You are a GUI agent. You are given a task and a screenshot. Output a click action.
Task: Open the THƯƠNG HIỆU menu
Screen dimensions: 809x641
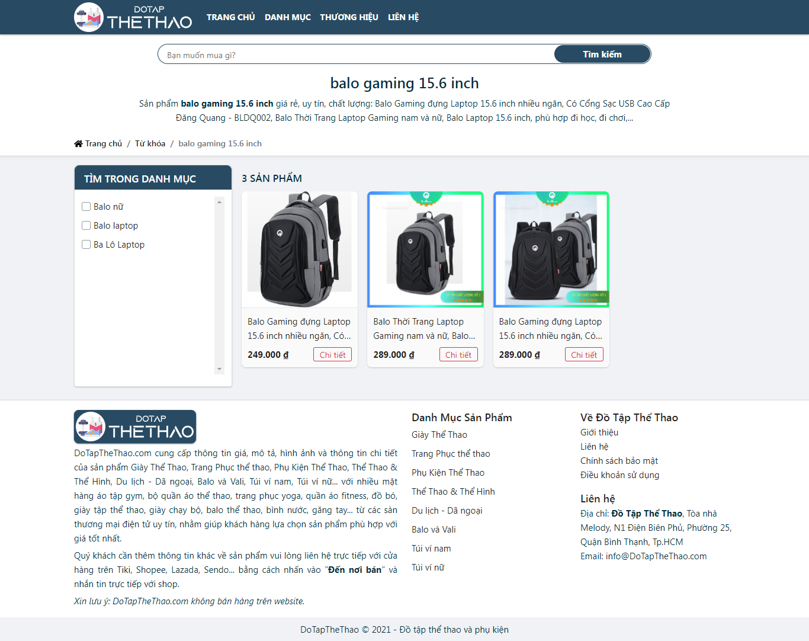click(349, 17)
